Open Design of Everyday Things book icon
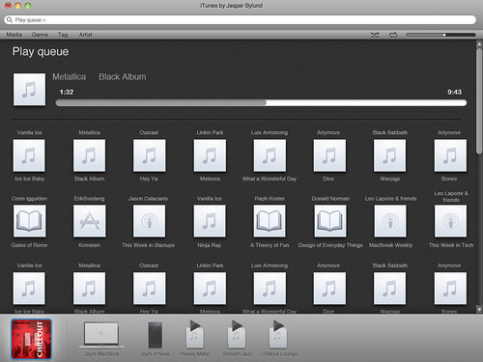The width and height of the screenshot is (483, 362). 330,221
